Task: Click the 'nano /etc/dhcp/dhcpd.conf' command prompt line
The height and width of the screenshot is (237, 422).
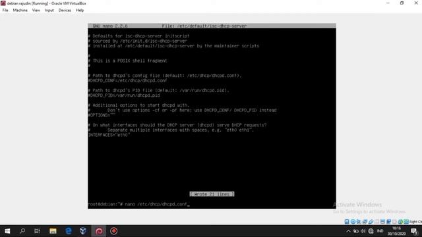Action: pyautogui.click(x=139, y=204)
